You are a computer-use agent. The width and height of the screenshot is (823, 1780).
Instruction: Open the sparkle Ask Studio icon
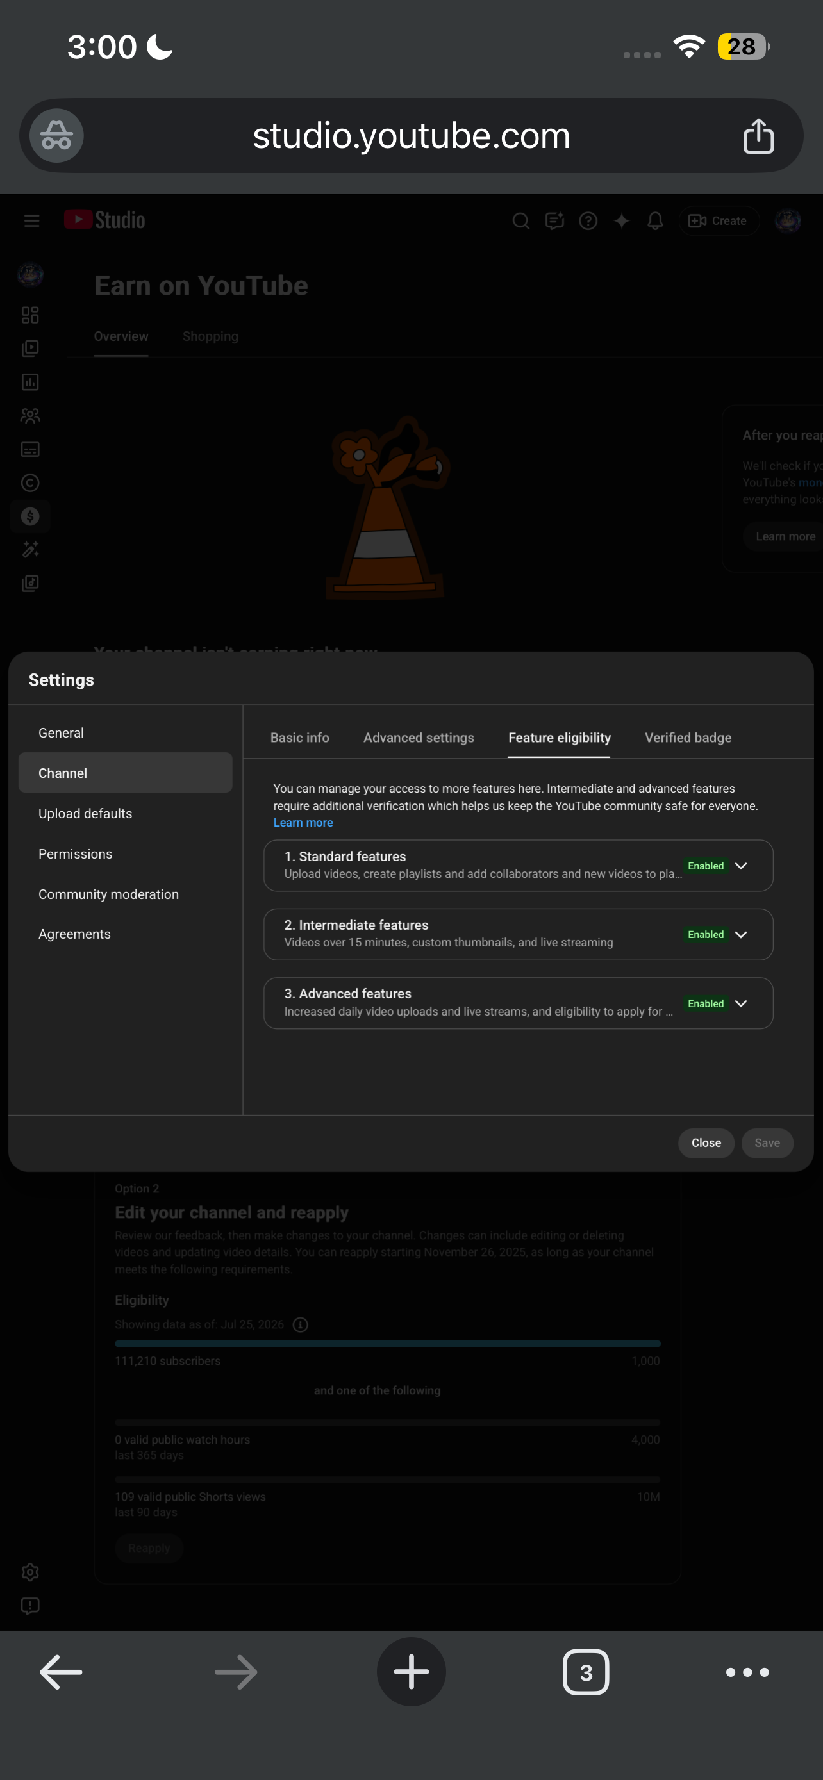[622, 221]
